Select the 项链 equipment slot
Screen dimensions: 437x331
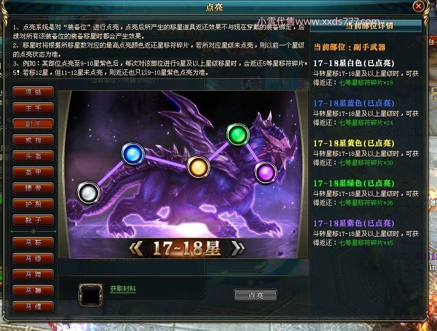33,92
